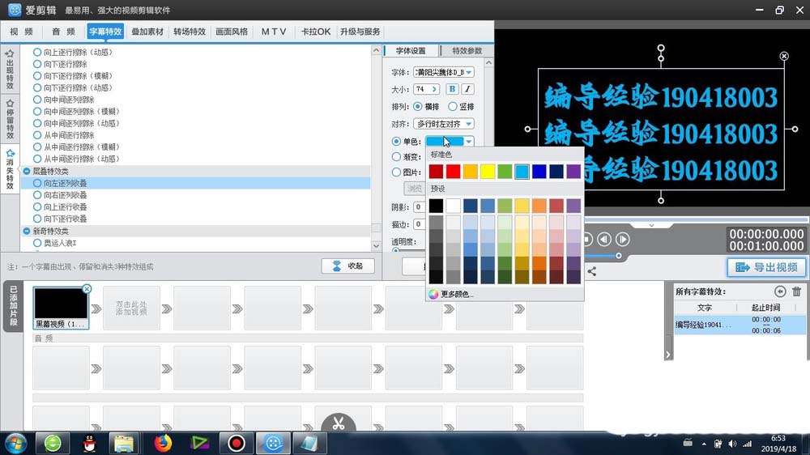This screenshot has height=455, width=810.
Task: Select the 向左逐列收叠 effect radio
Action: coord(37,183)
